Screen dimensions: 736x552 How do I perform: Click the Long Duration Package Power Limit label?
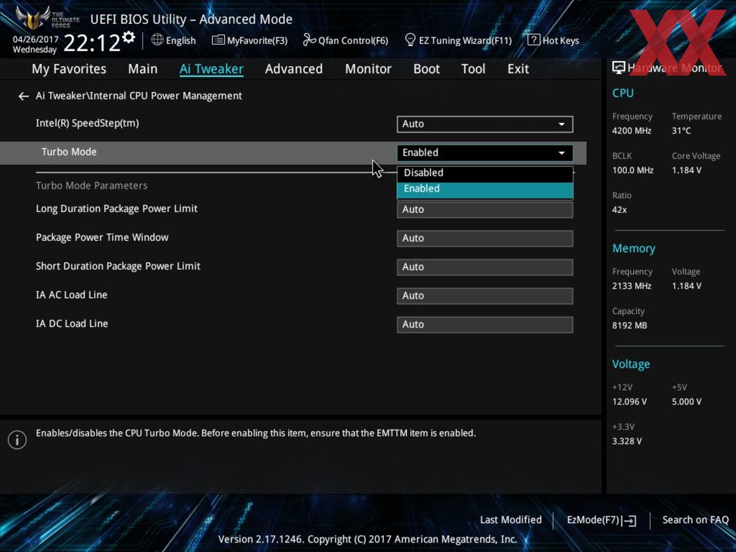pos(116,209)
